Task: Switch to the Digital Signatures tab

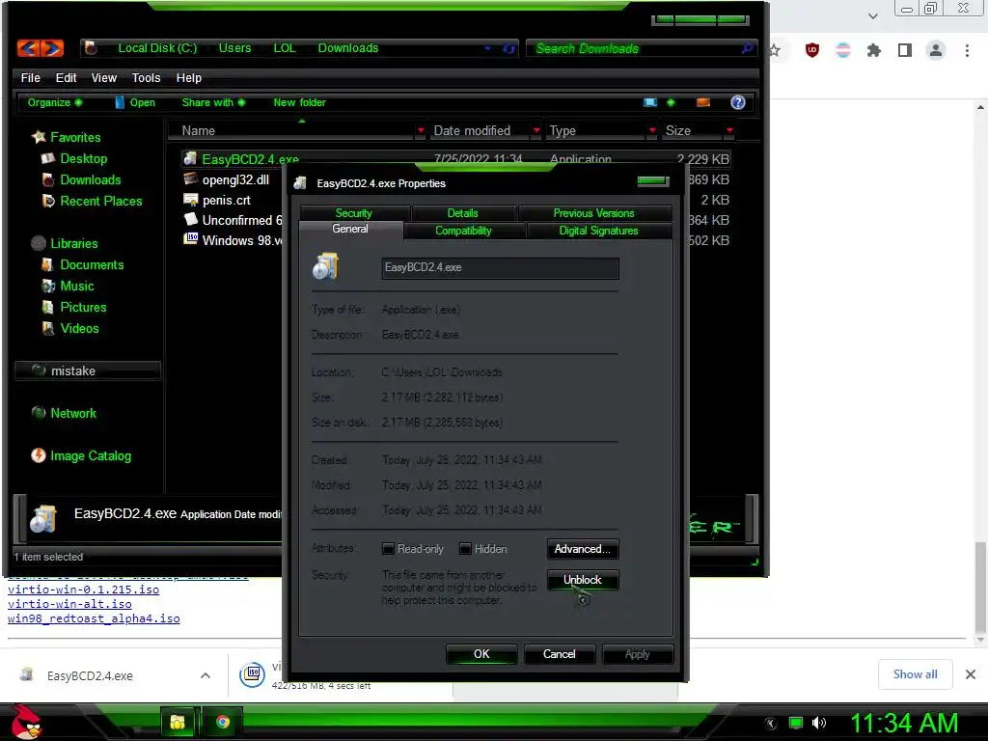Action: point(598,231)
